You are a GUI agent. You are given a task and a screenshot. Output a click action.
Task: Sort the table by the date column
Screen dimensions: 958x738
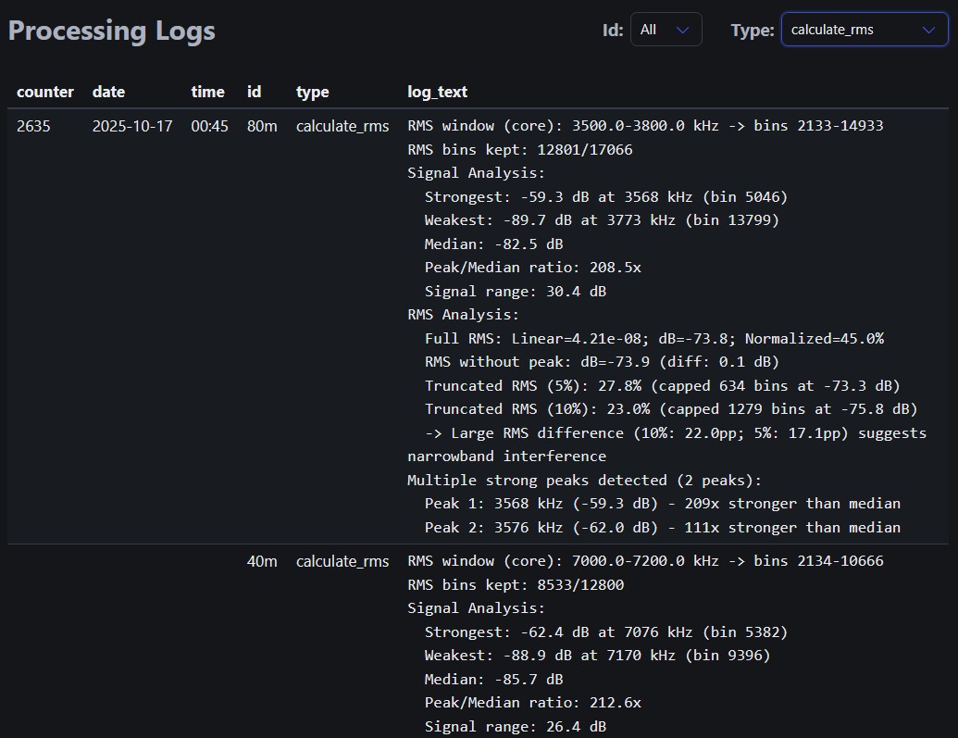pyautogui.click(x=108, y=92)
